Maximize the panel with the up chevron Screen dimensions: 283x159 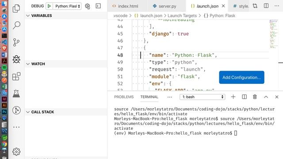tap(266, 97)
